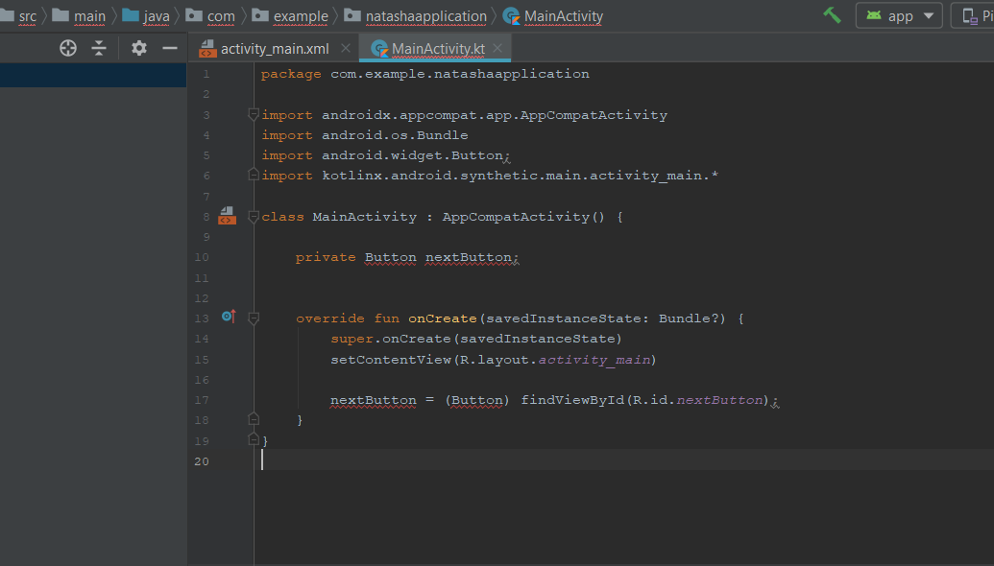Click the override gutter icon at line 13
The image size is (994, 566).
coord(229,316)
